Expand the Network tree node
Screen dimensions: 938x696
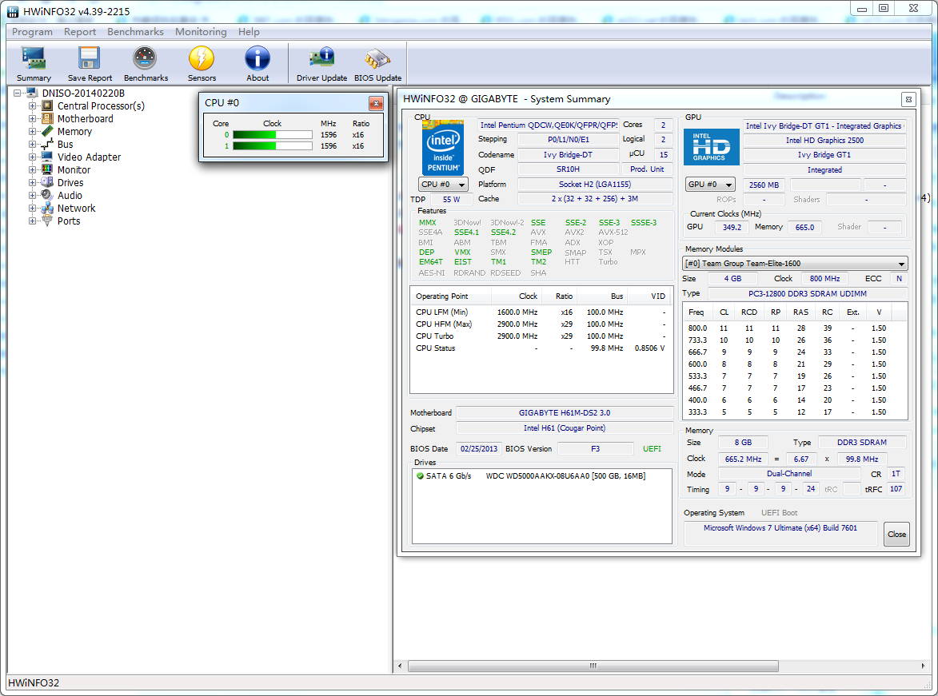pyautogui.click(x=32, y=208)
